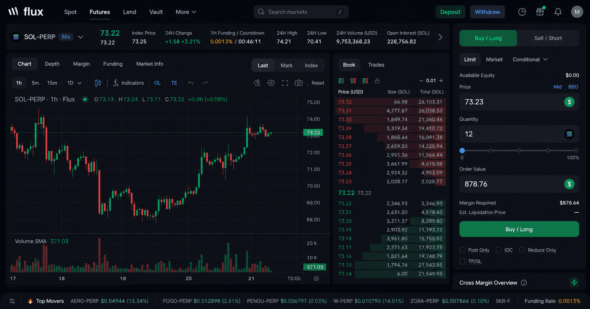Redo the chart action
This screenshot has width=590, height=309.
pyautogui.click(x=205, y=83)
